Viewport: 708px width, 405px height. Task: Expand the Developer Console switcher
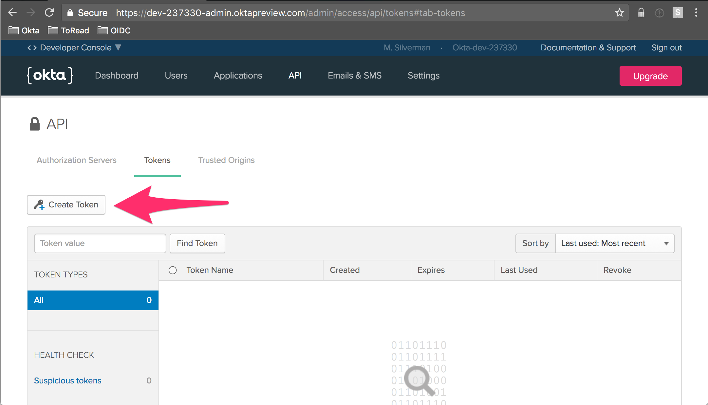coord(74,48)
